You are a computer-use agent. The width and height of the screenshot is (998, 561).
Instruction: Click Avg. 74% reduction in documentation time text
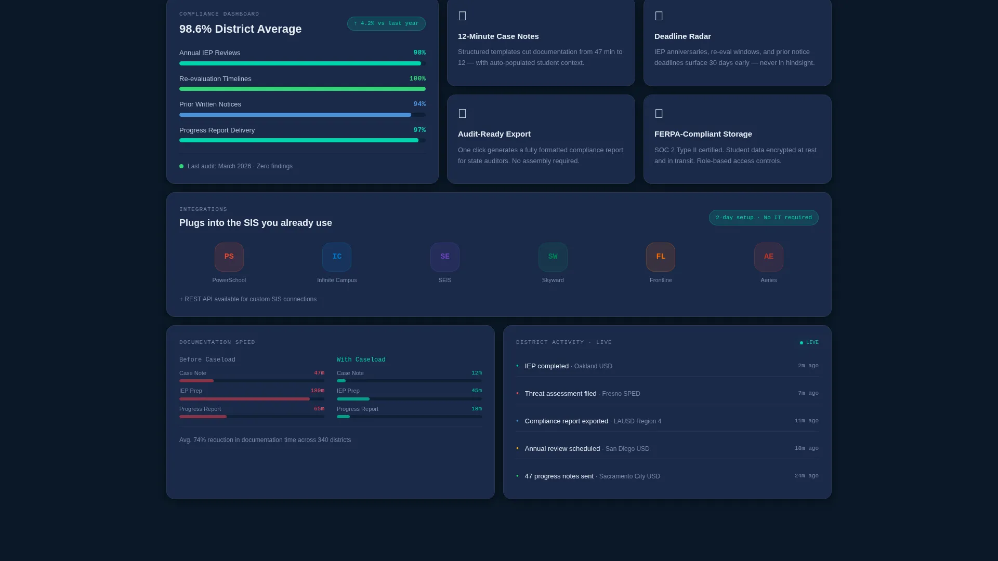tap(265, 440)
